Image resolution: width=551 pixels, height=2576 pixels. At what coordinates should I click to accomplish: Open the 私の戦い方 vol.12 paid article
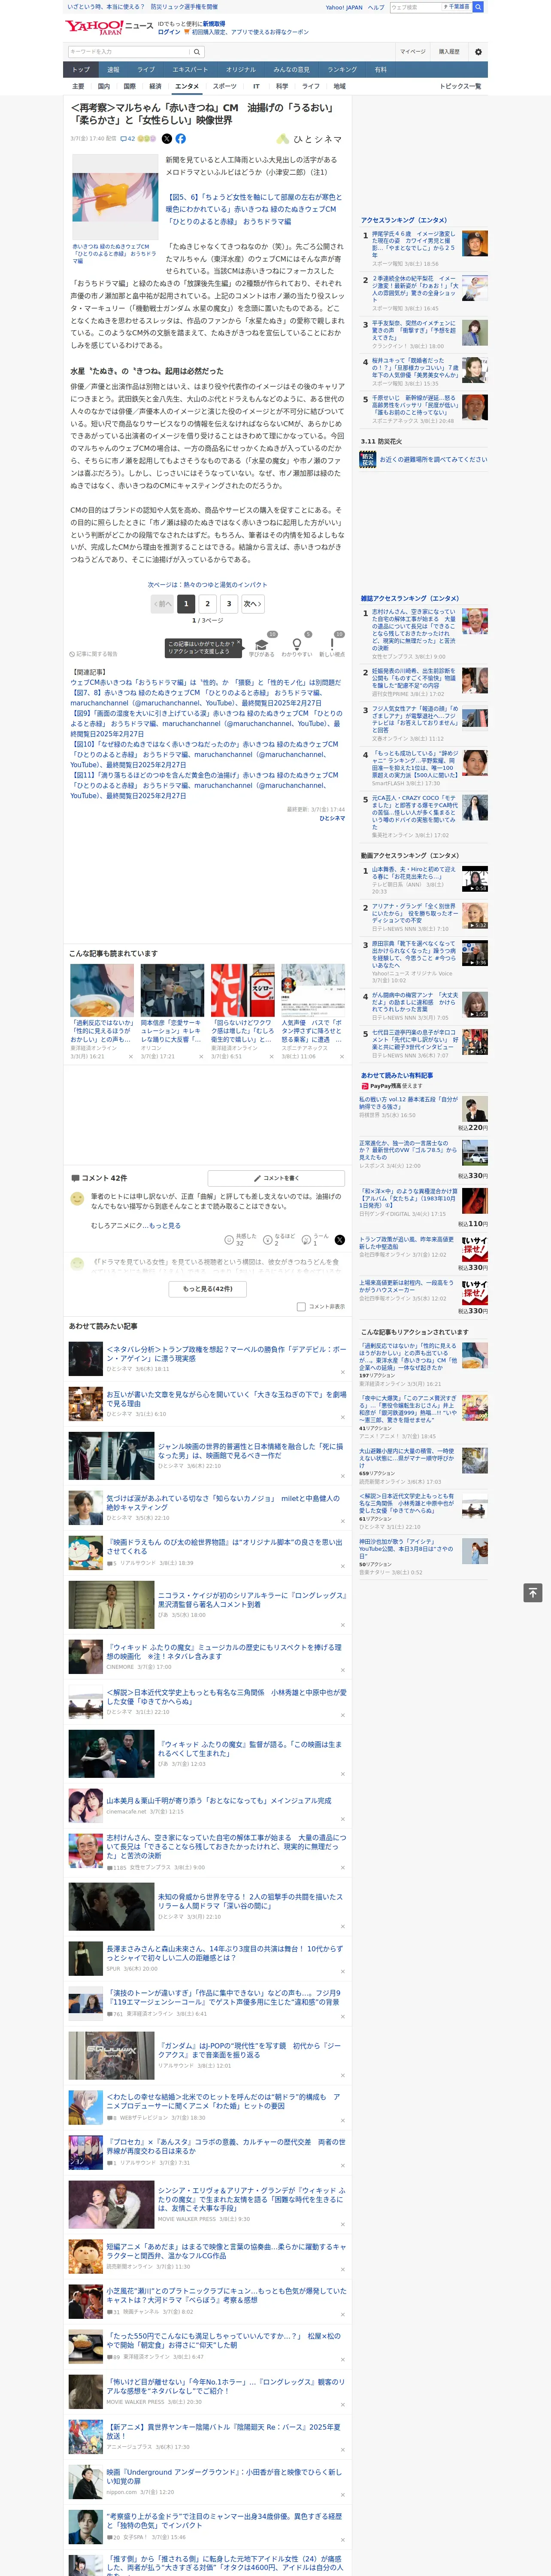click(x=408, y=1102)
